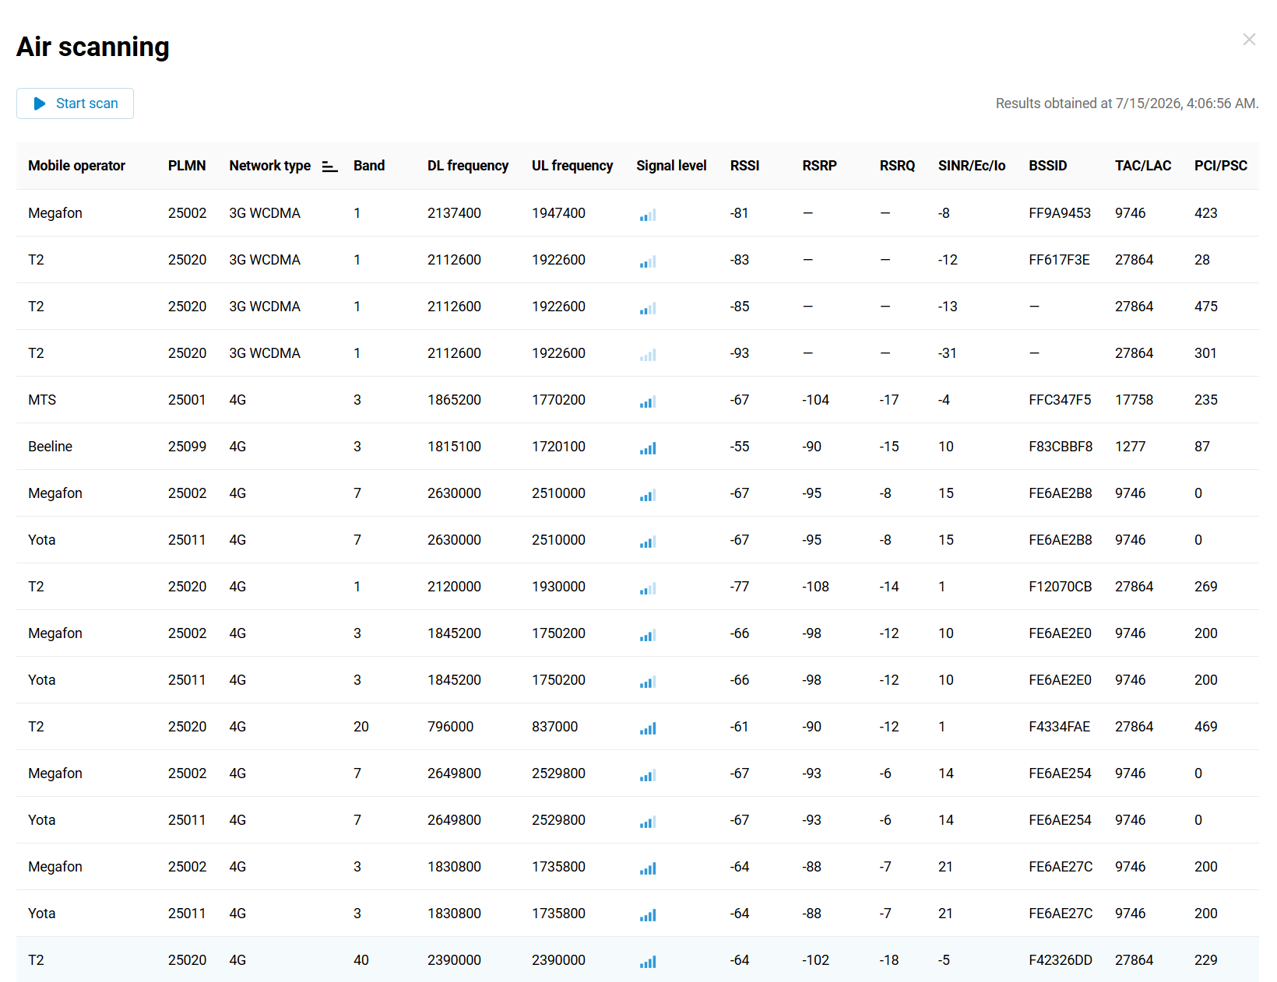Click signal icon in T2 2120000 row
This screenshot has height=982, width=1277.
(648, 587)
